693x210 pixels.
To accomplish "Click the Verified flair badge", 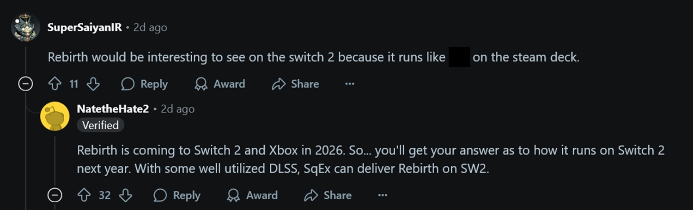I will pos(100,125).
